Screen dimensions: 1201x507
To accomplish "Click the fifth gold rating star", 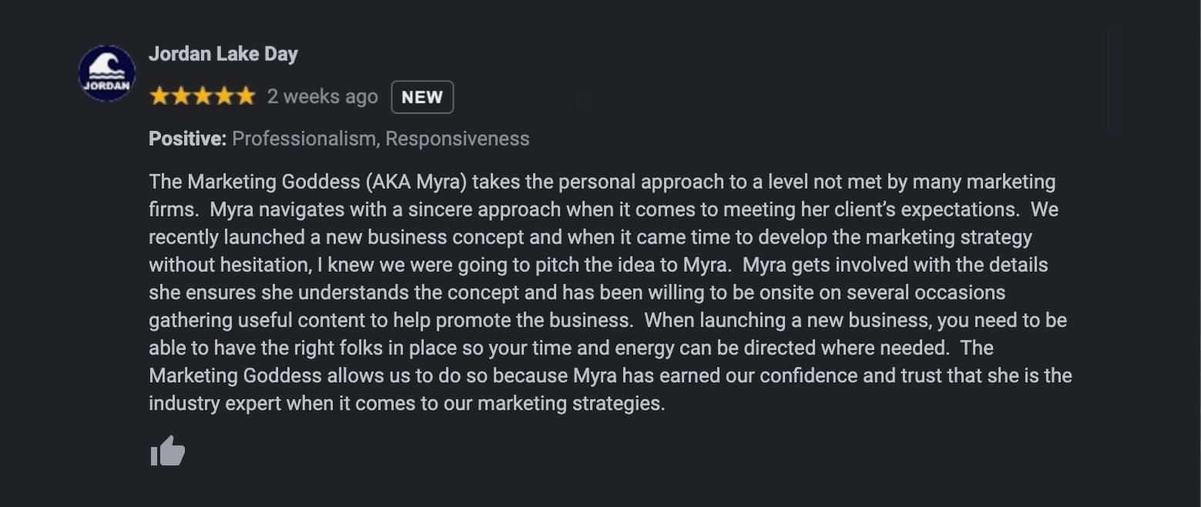I will point(246,96).
